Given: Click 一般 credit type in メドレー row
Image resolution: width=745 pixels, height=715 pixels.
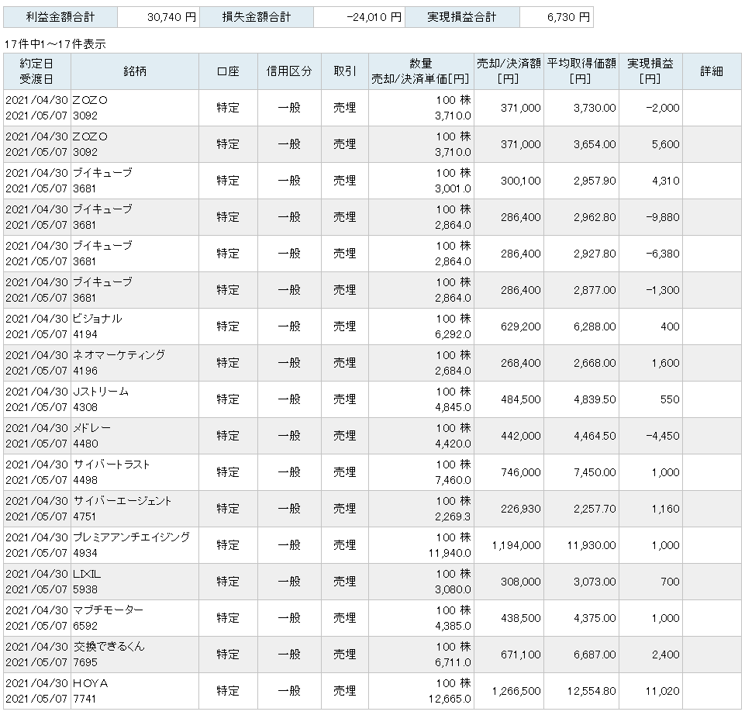Looking at the screenshot, I should [x=289, y=436].
